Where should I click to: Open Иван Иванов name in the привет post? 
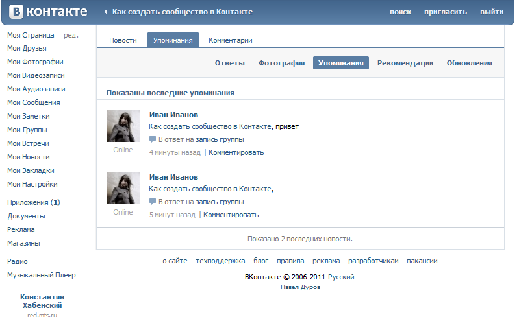point(173,115)
